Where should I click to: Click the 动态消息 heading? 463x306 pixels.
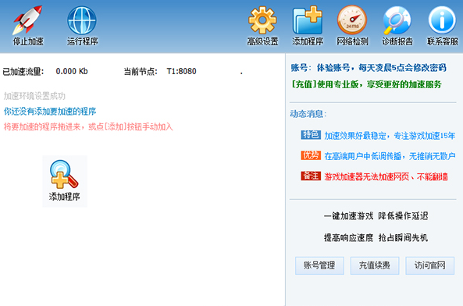click(x=308, y=114)
